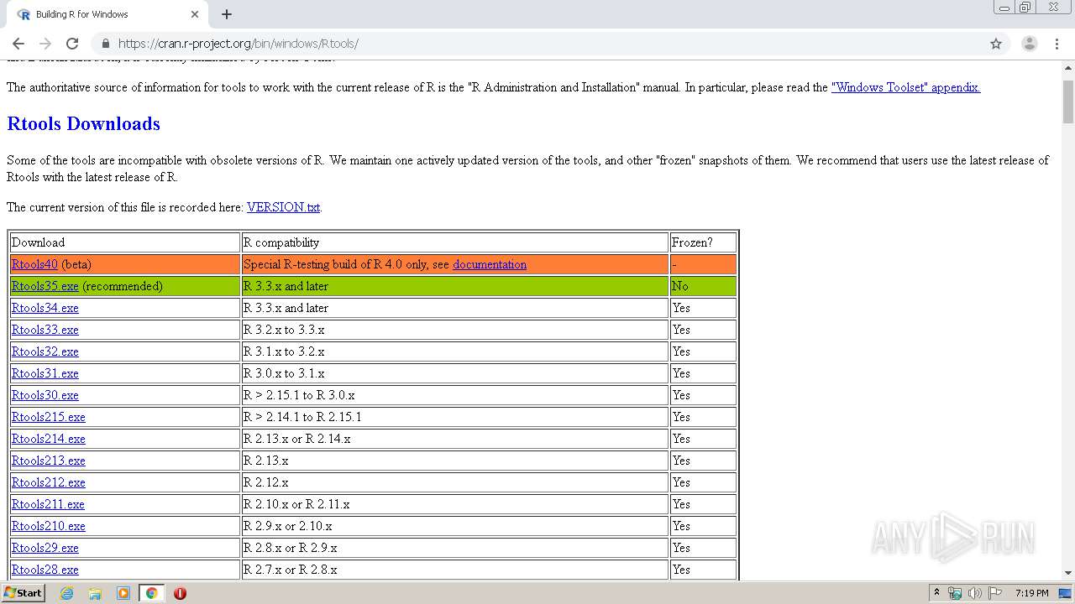Click the 7:19 PM system clock
This screenshot has height=604, width=1075.
click(x=1032, y=593)
